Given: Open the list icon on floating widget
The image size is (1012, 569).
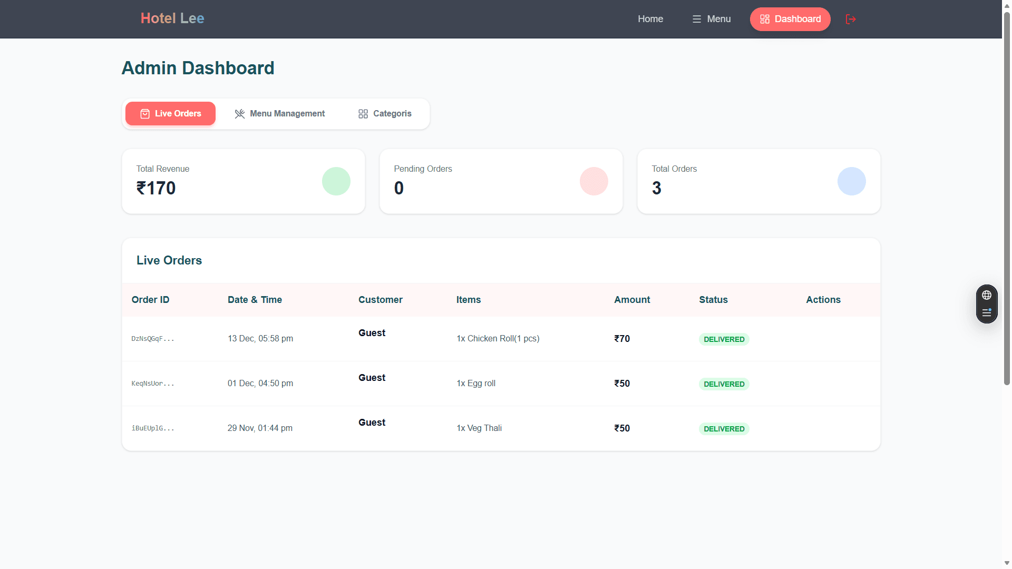Looking at the screenshot, I should [x=987, y=312].
